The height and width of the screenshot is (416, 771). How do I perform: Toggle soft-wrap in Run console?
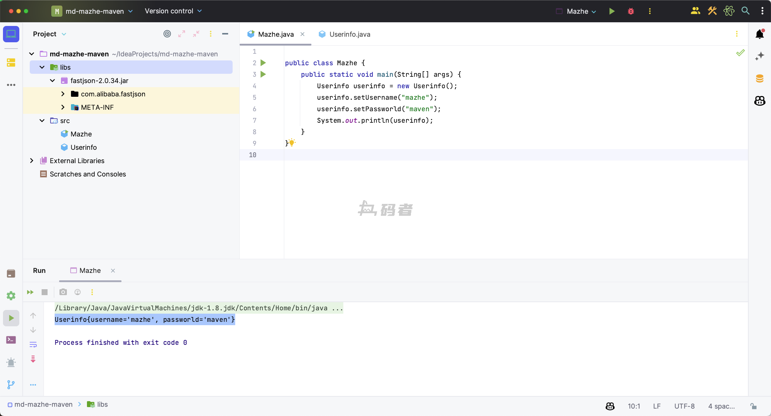pyautogui.click(x=33, y=344)
